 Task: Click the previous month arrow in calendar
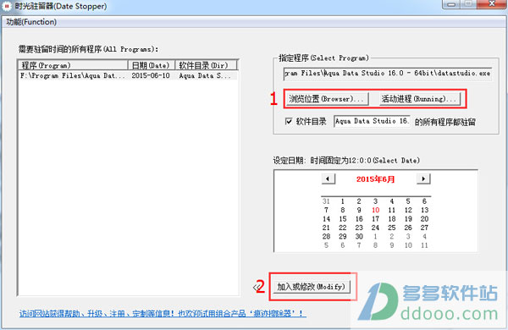pyautogui.click(x=329, y=179)
